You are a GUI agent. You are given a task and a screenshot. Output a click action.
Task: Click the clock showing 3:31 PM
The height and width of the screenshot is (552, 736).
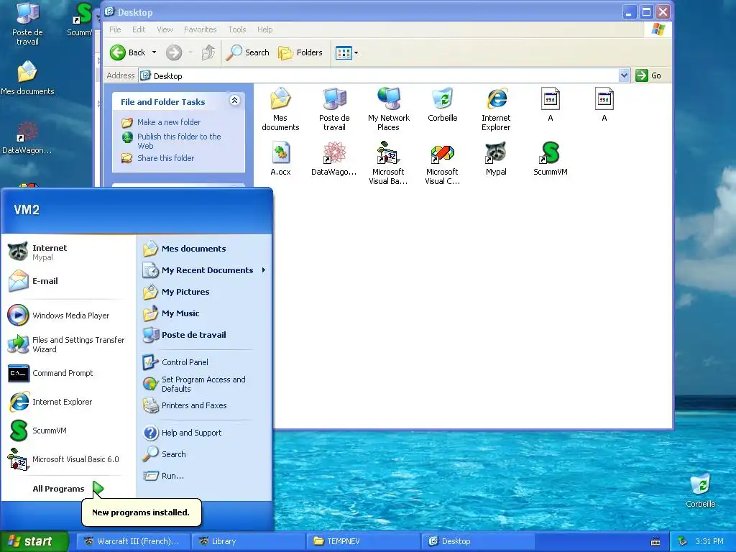point(709,542)
